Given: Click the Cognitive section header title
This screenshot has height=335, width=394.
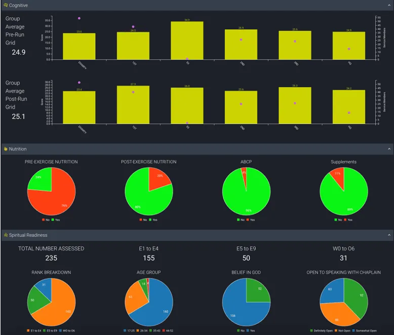Looking at the screenshot, I should (18, 5).
